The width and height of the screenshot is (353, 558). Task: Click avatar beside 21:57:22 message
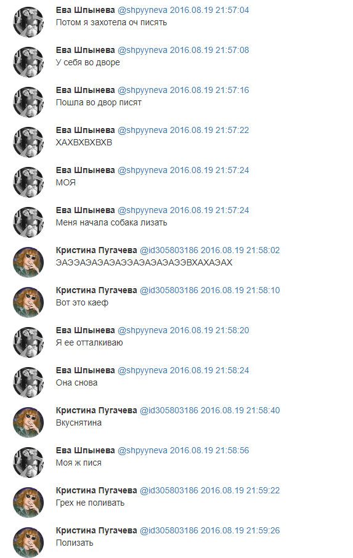click(x=28, y=142)
